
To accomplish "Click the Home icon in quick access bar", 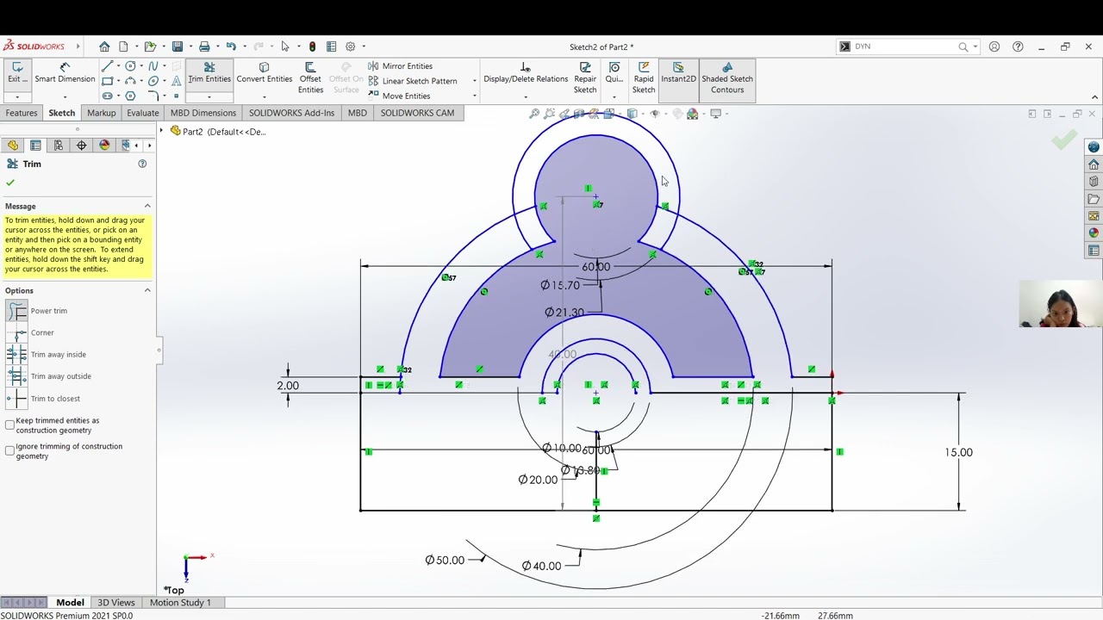I will click(104, 46).
